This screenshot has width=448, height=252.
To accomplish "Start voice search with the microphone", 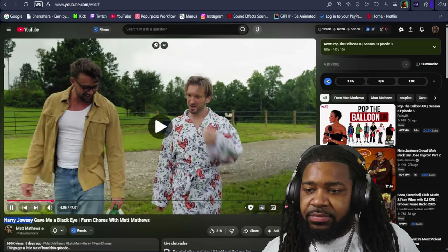I will click(x=258, y=29).
